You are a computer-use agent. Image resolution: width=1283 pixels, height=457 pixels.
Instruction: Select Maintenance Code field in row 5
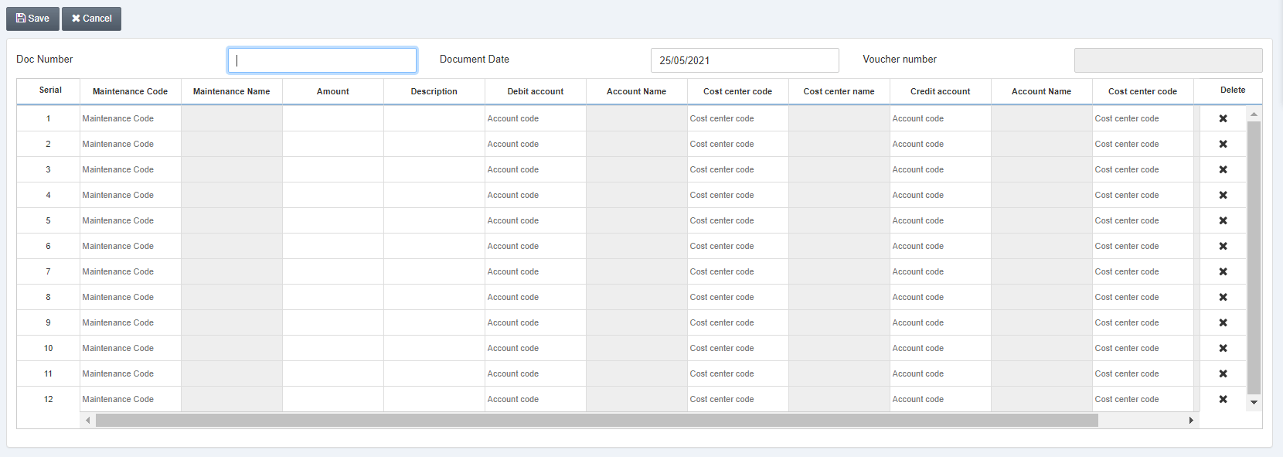pos(131,220)
